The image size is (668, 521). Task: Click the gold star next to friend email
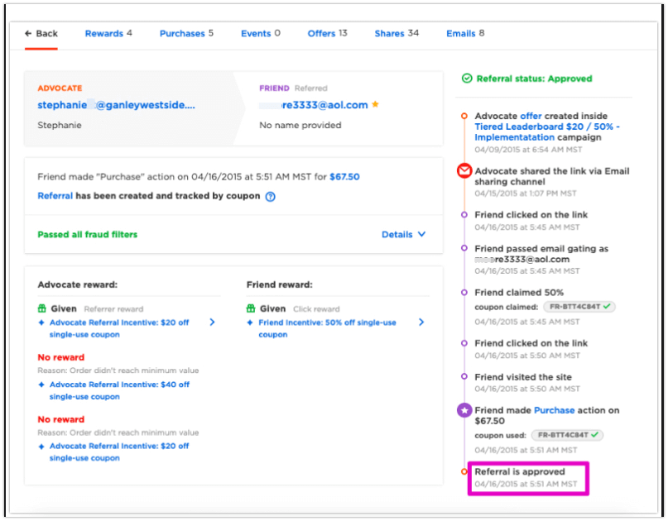pos(375,104)
